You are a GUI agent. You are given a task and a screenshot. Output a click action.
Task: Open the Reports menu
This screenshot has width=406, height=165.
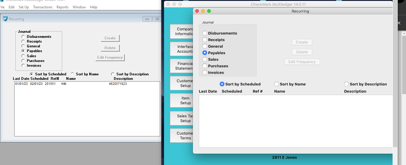(63, 7)
